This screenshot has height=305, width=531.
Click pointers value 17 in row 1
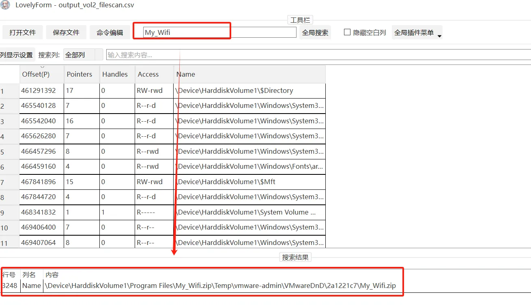pyautogui.click(x=82, y=90)
